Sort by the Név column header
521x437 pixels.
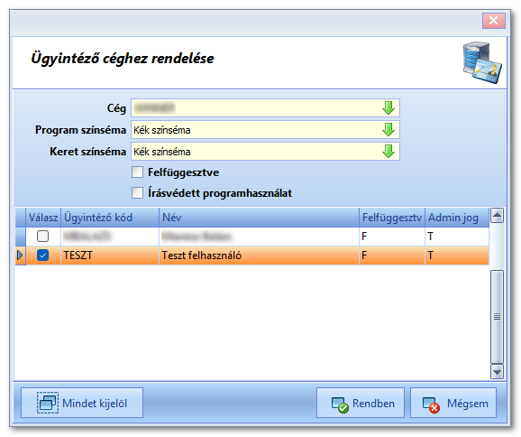coord(259,218)
